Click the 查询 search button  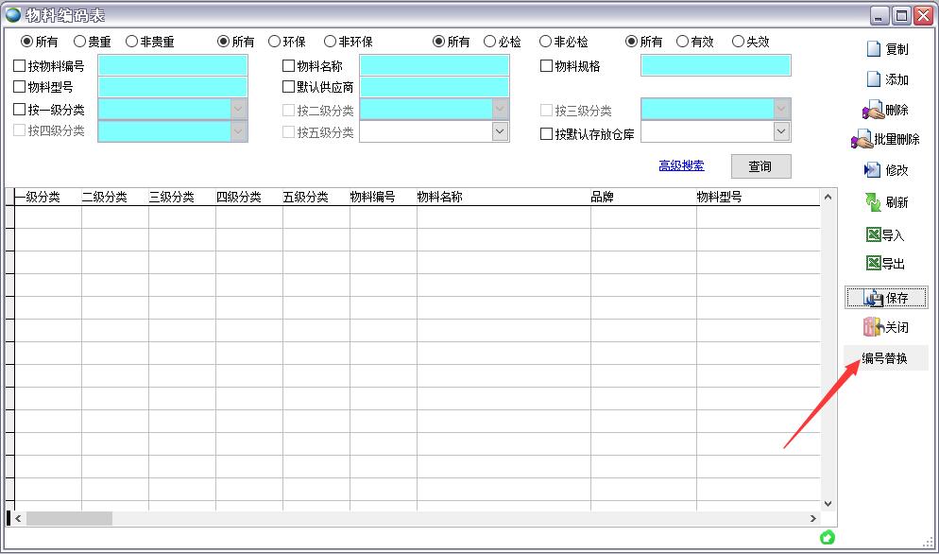coord(760,166)
